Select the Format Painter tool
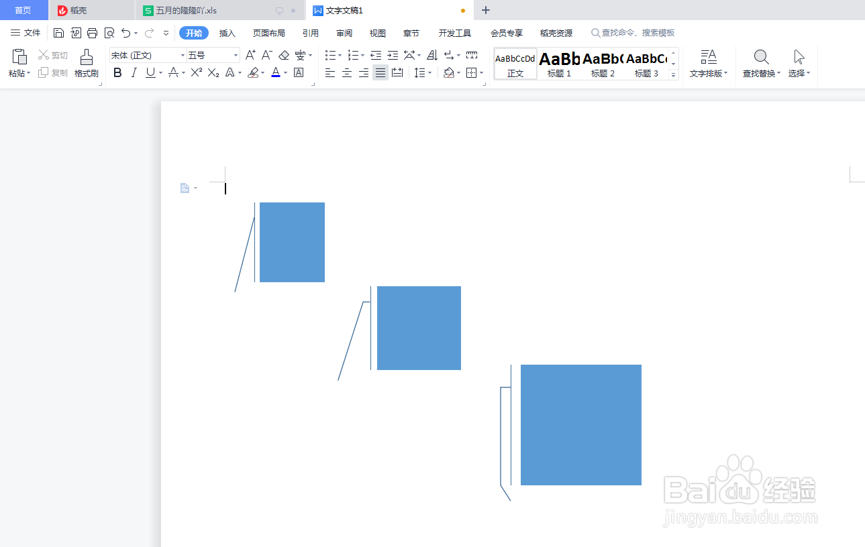 tap(87, 64)
